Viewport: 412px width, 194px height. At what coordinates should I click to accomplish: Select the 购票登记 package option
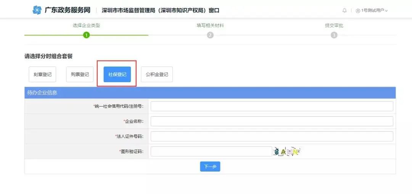80,75
